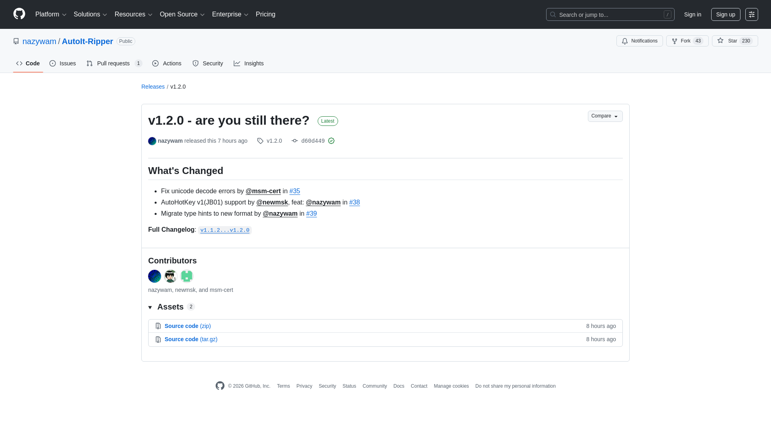Click the Sign up button

click(726, 14)
